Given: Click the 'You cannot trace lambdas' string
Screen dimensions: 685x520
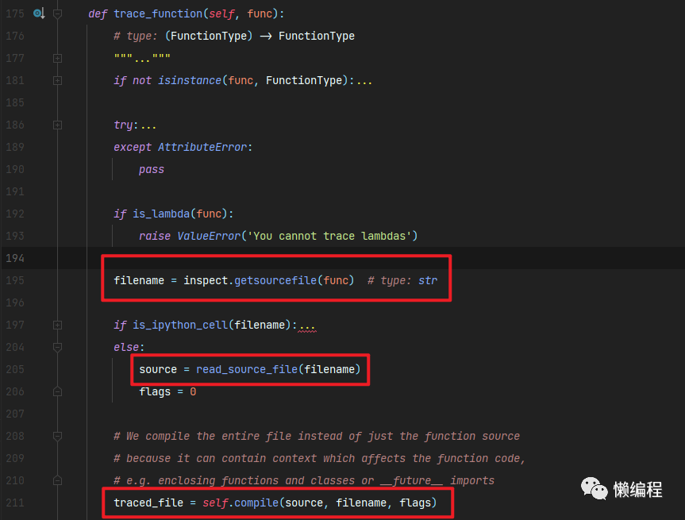Looking at the screenshot, I should [x=329, y=237].
